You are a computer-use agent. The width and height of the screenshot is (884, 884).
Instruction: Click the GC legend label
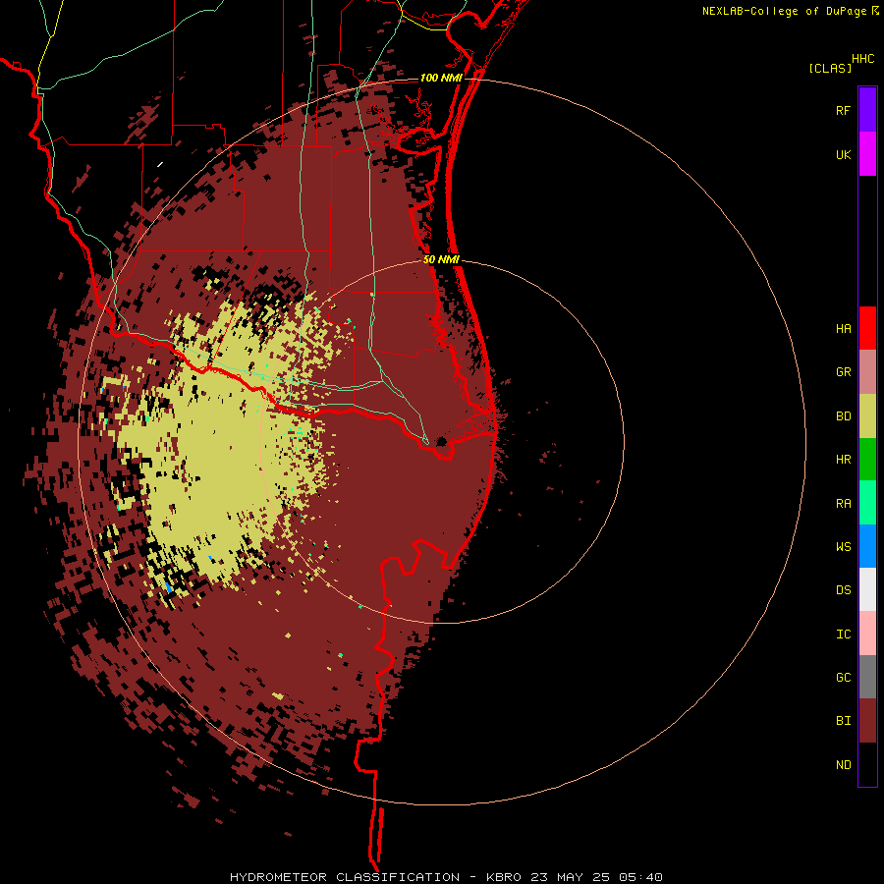(x=844, y=678)
